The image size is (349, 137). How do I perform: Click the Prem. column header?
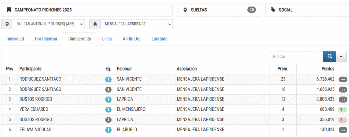click(x=283, y=69)
